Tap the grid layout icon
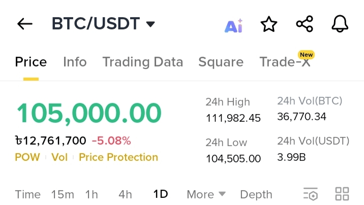Image resolution: width=364 pixels, height=205 pixels. point(342,194)
